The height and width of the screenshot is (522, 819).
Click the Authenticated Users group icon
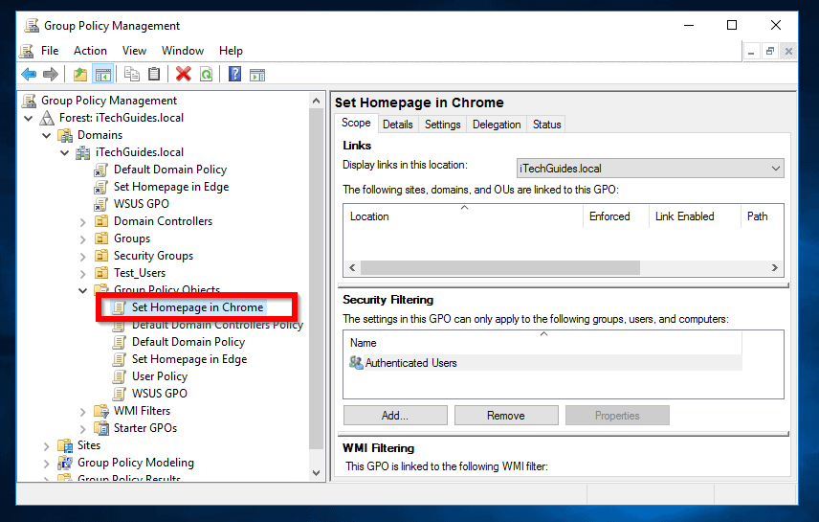tap(356, 362)
